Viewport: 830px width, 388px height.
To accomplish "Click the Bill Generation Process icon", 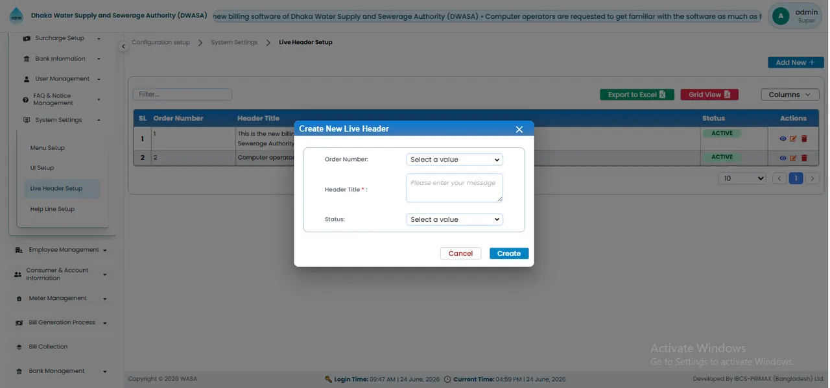I will click(x=19, y=322).
